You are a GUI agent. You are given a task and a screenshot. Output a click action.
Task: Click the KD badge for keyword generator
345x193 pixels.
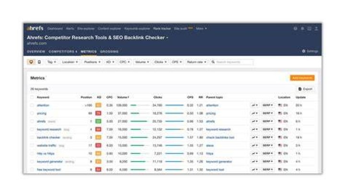(98, 161)
